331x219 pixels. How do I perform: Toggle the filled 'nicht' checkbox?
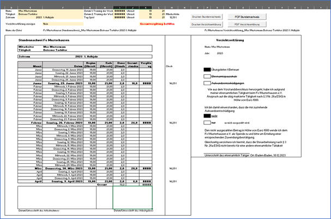point(207,116)
